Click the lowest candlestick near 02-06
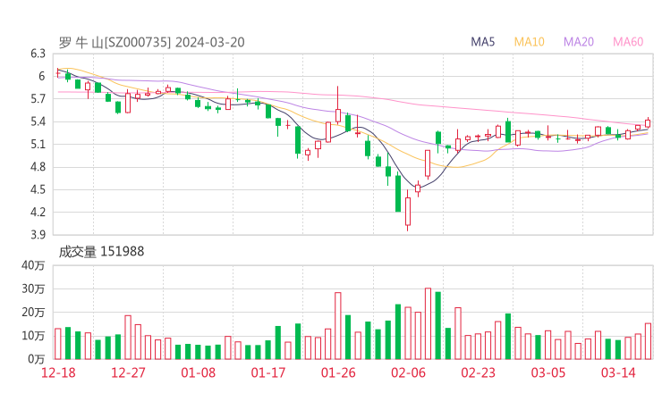The image size is (662, 393). click(408, 211)
